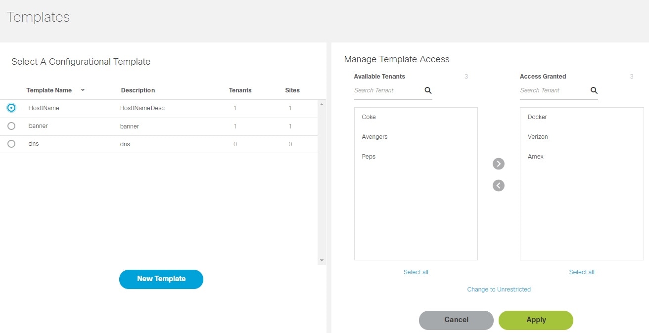Select the HosttName template radio button

[11, 108]
